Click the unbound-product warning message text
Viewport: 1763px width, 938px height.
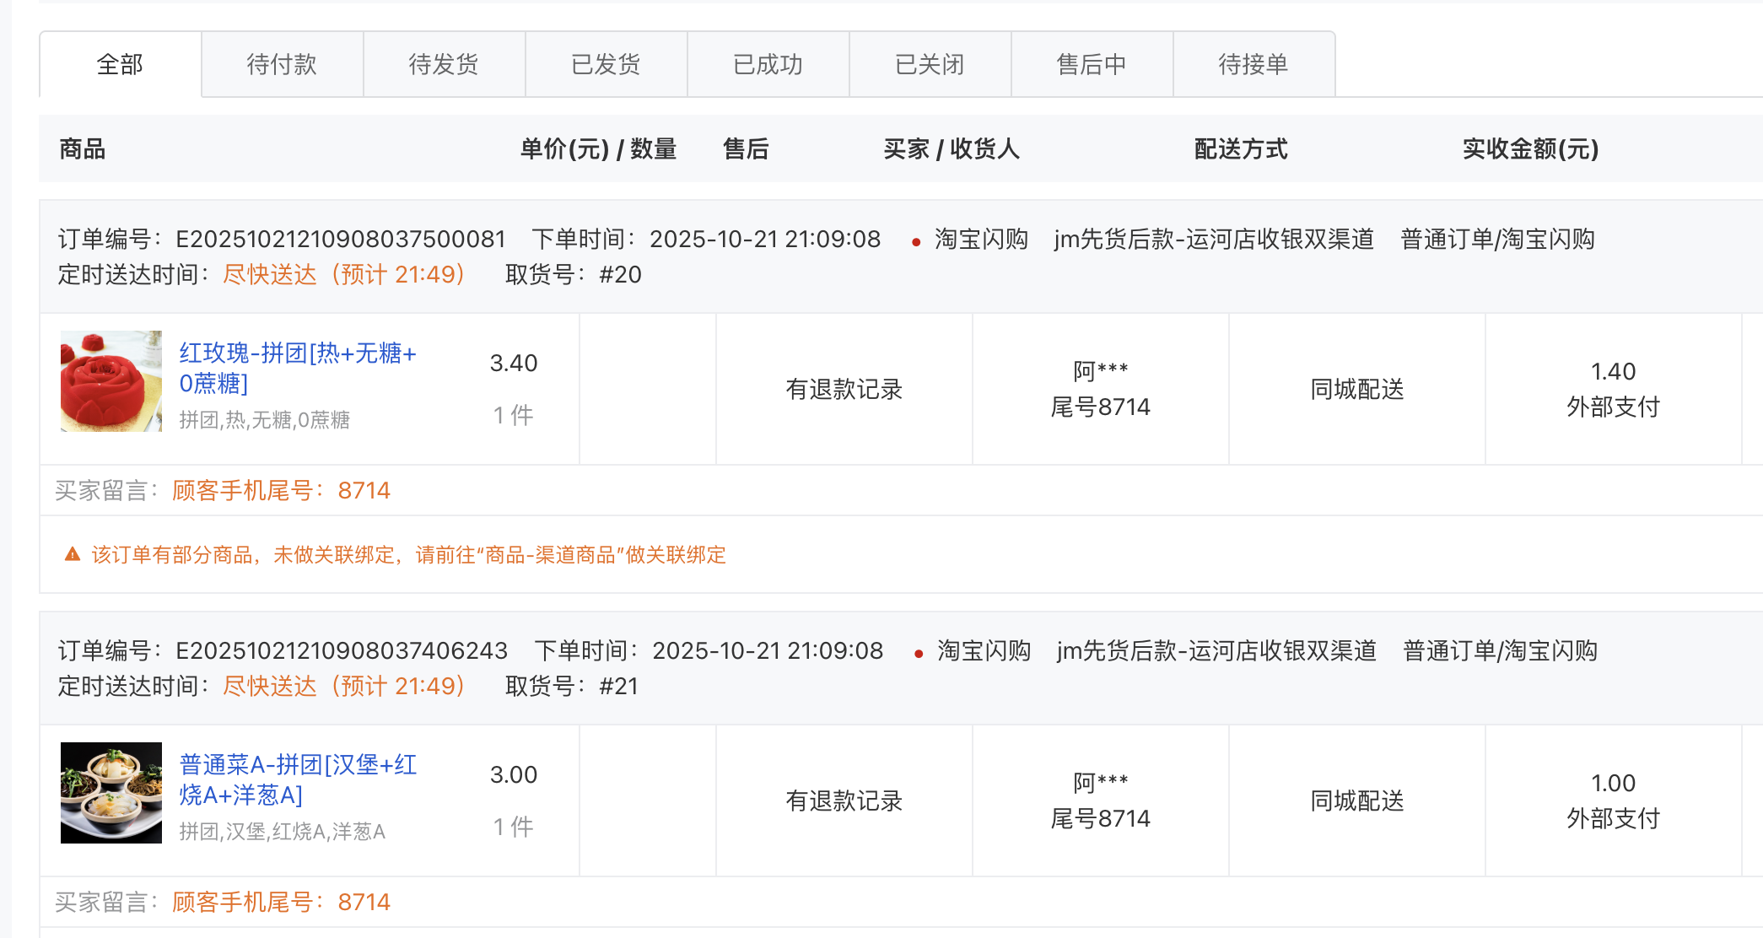408,554
